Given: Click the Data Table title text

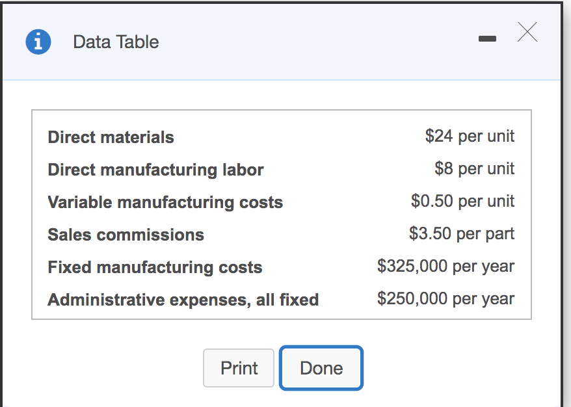Looking at the screenshot, I should click(116, 42).
